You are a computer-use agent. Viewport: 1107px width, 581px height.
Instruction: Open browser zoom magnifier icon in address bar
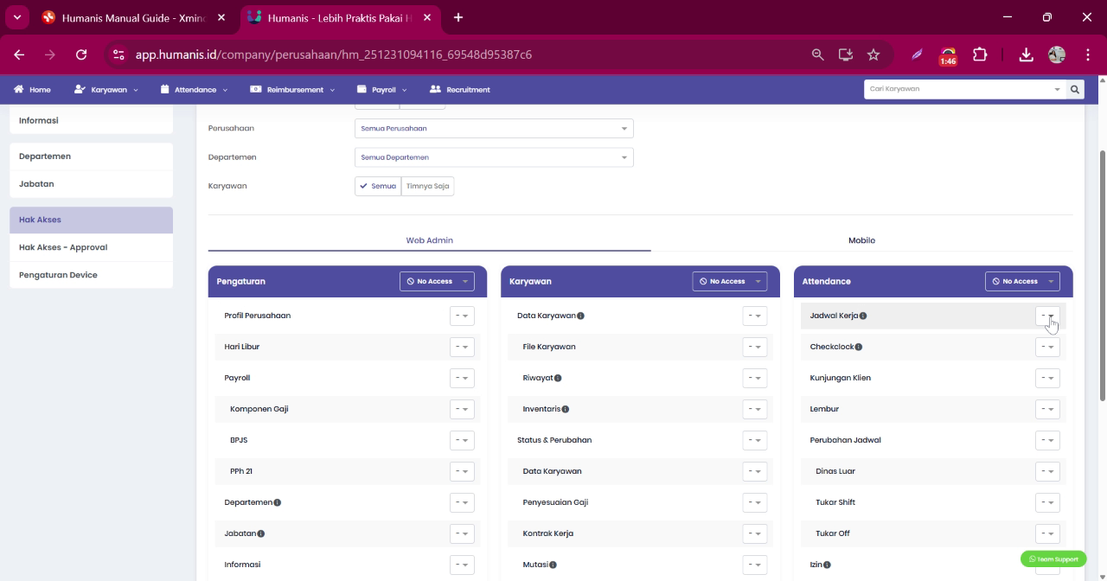817,54
